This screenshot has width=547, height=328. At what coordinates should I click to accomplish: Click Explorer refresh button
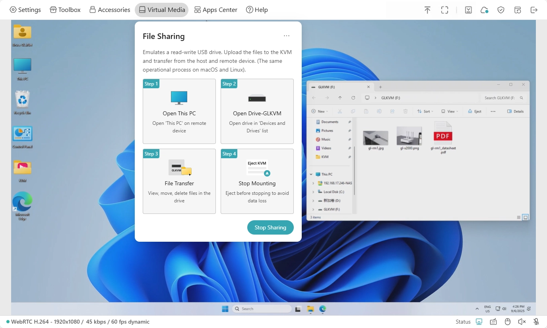353,98
